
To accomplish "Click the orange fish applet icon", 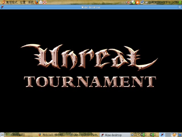I will (x=174, y=135).
